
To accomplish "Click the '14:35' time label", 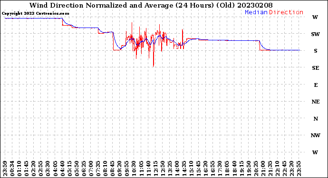I will tap(184, 169).
